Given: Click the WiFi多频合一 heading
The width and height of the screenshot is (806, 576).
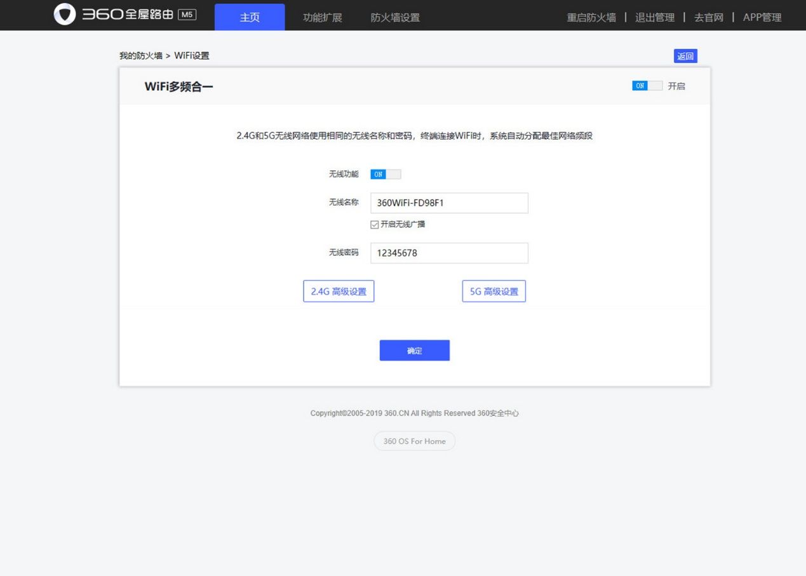Looking at the screenshot, I should [x=179, y=86].
